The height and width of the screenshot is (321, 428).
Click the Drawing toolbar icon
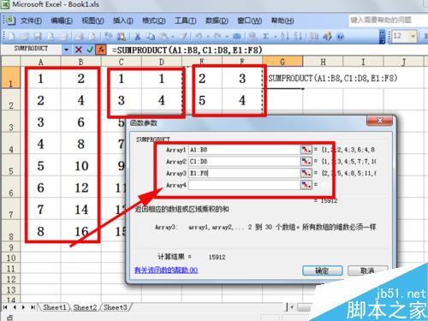coord(327,37)
